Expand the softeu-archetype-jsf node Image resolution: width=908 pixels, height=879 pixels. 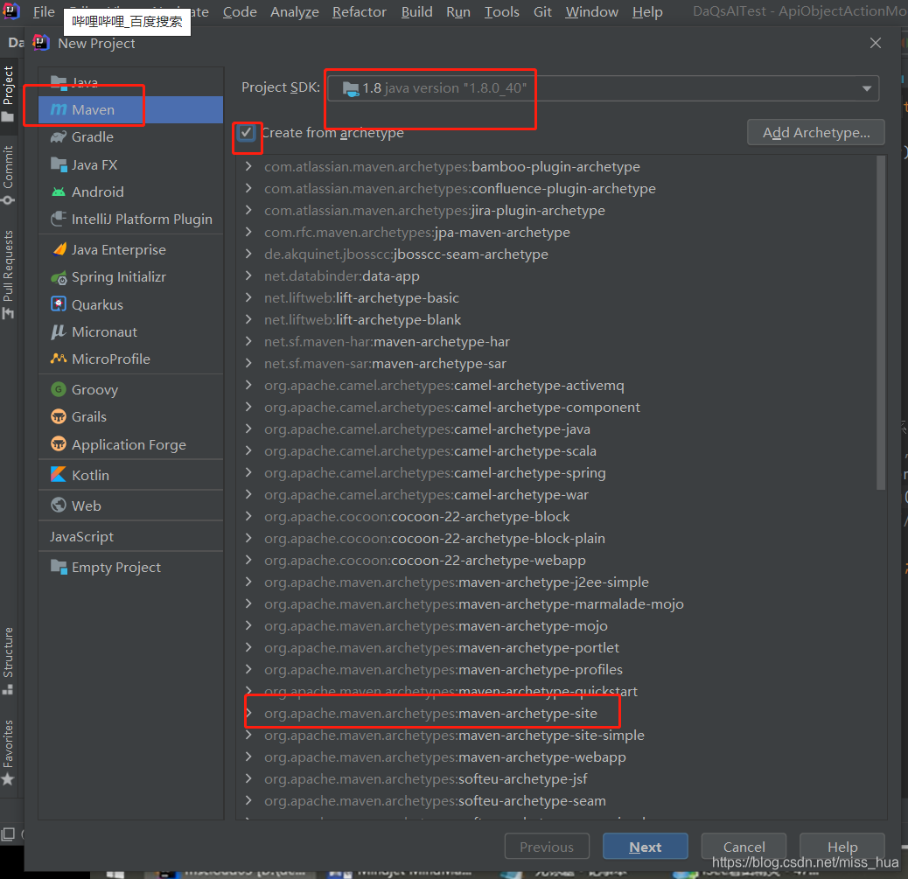click(x=248, y=778)
